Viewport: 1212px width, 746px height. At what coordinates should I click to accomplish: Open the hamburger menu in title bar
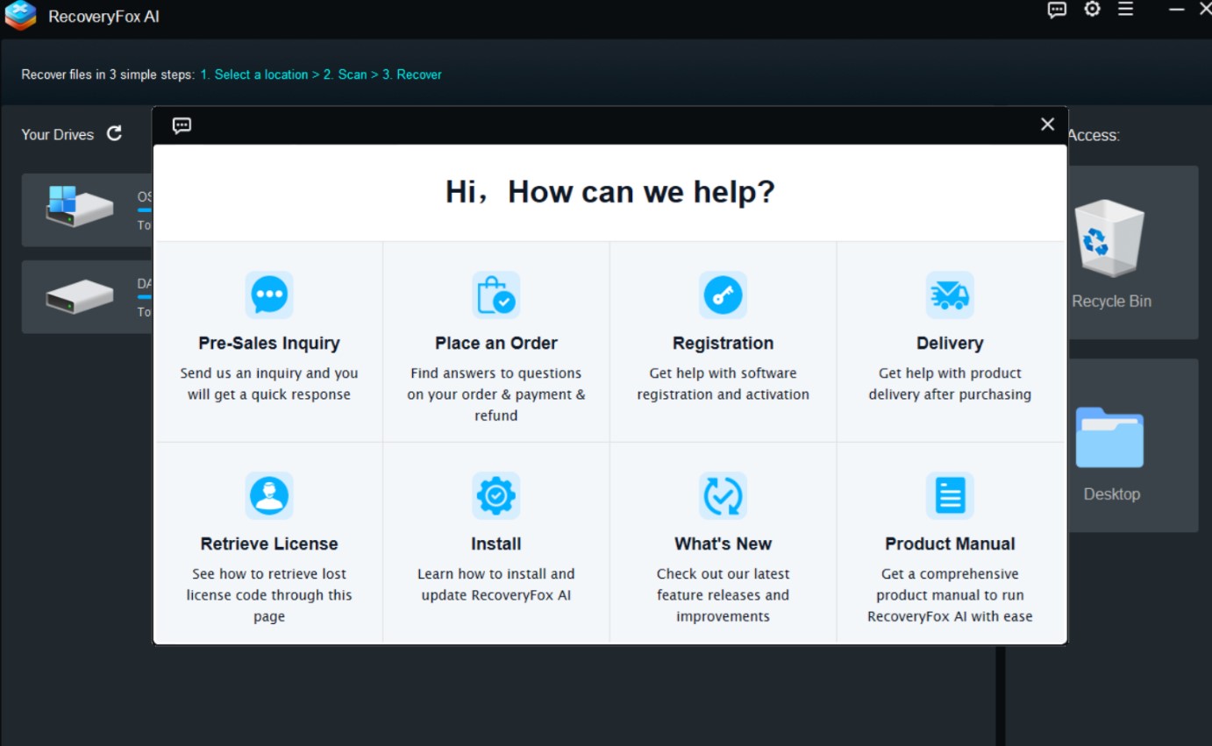coord(1126,10)
